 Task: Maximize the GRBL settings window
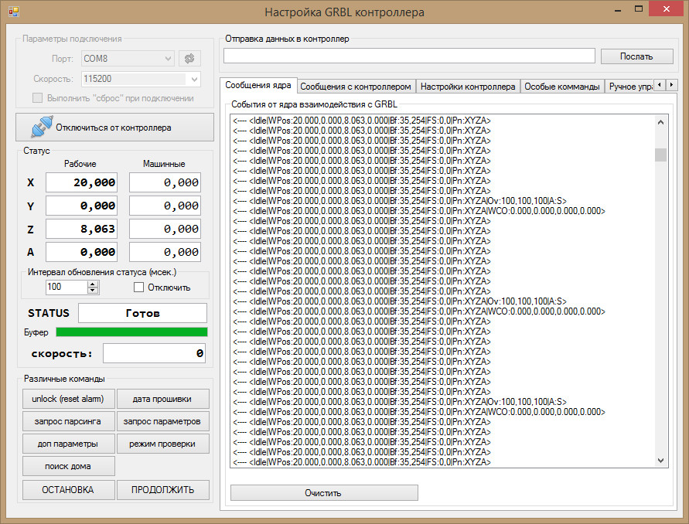click(x=639, y=9)
